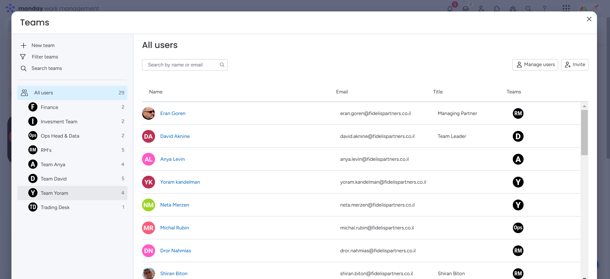
Task: Open Anya Levin's profile link
Action: point(172,159)
